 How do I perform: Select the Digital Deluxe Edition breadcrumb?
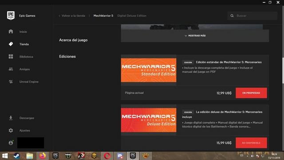click(132, 16)
